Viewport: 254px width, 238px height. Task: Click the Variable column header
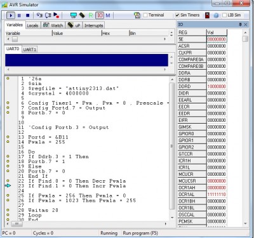coord(29,33)
